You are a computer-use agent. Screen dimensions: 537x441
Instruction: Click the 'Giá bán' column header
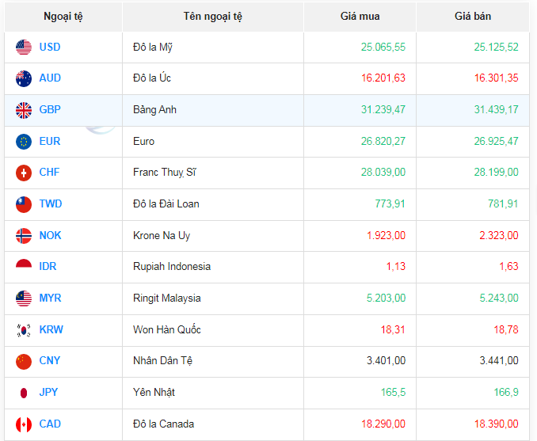473,17
